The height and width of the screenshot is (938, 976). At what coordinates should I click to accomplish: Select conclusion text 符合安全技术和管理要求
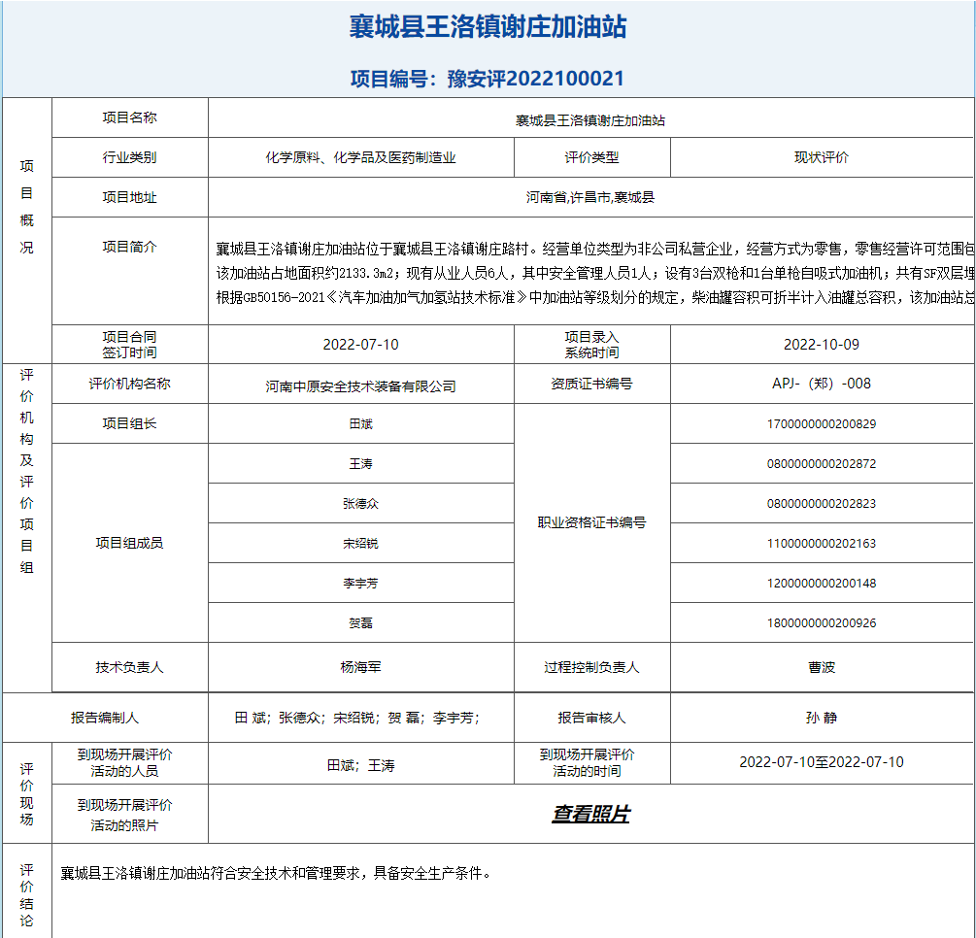click(286, 873)
